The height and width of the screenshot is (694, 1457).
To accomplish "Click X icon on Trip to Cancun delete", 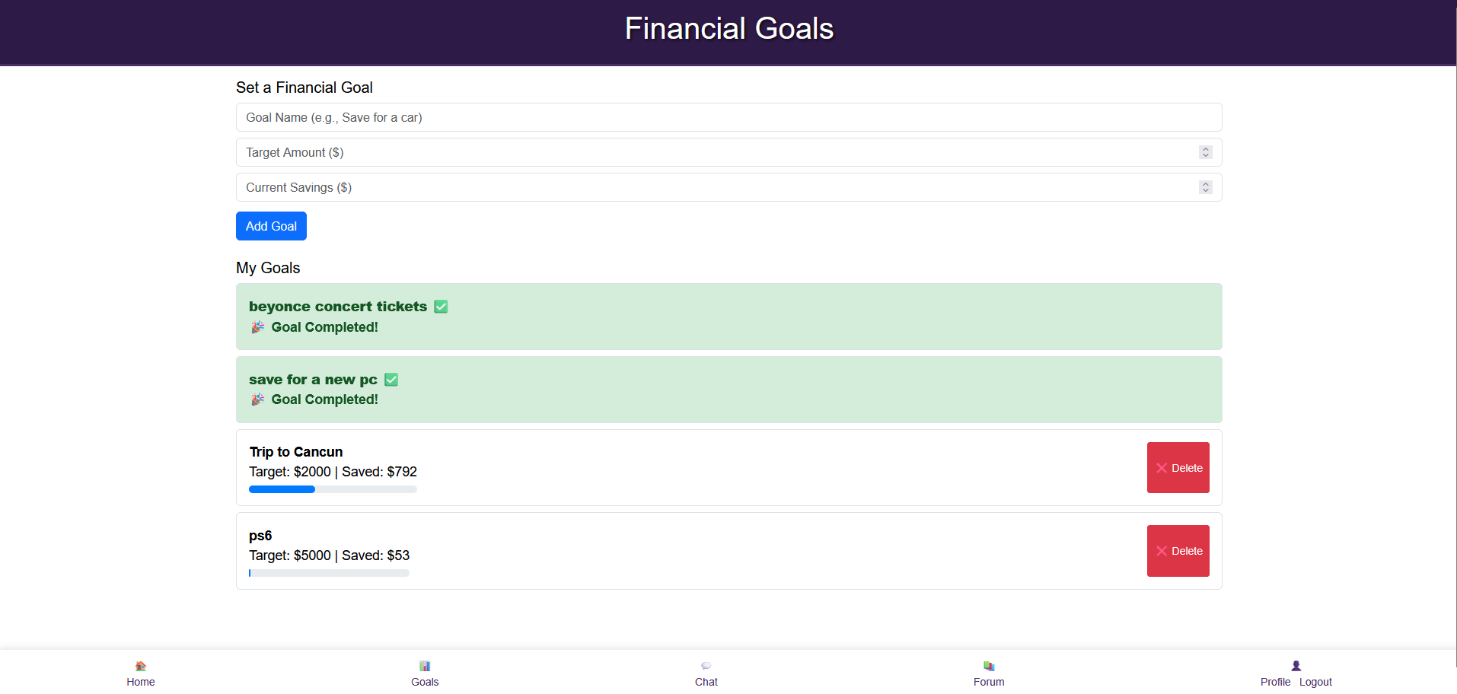I will tap(1162, 468).
